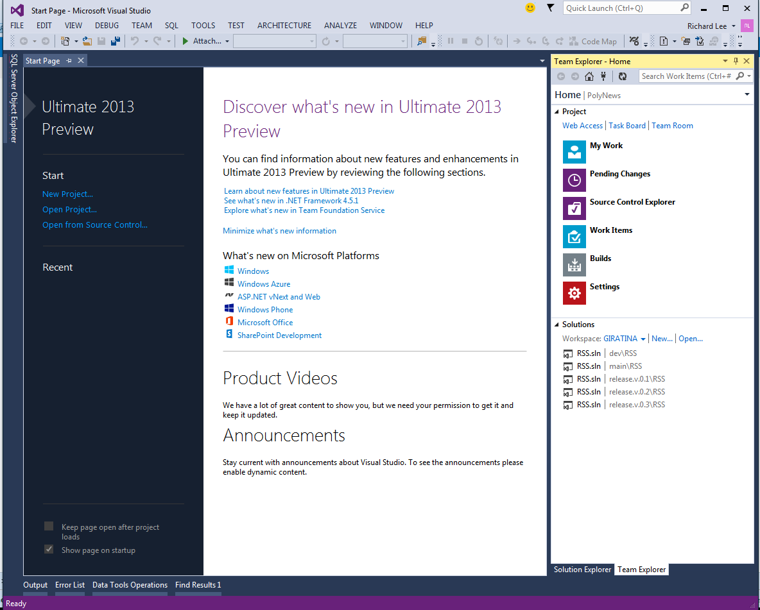Screen dimensions: 760x610
Task: Open the Builds tile icon
Action: pyautogui.click(x=574, y=264)
